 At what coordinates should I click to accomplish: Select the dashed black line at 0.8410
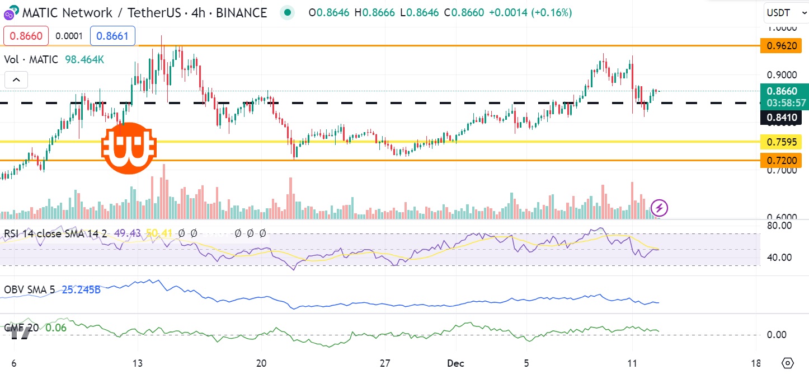click(380, 103)
